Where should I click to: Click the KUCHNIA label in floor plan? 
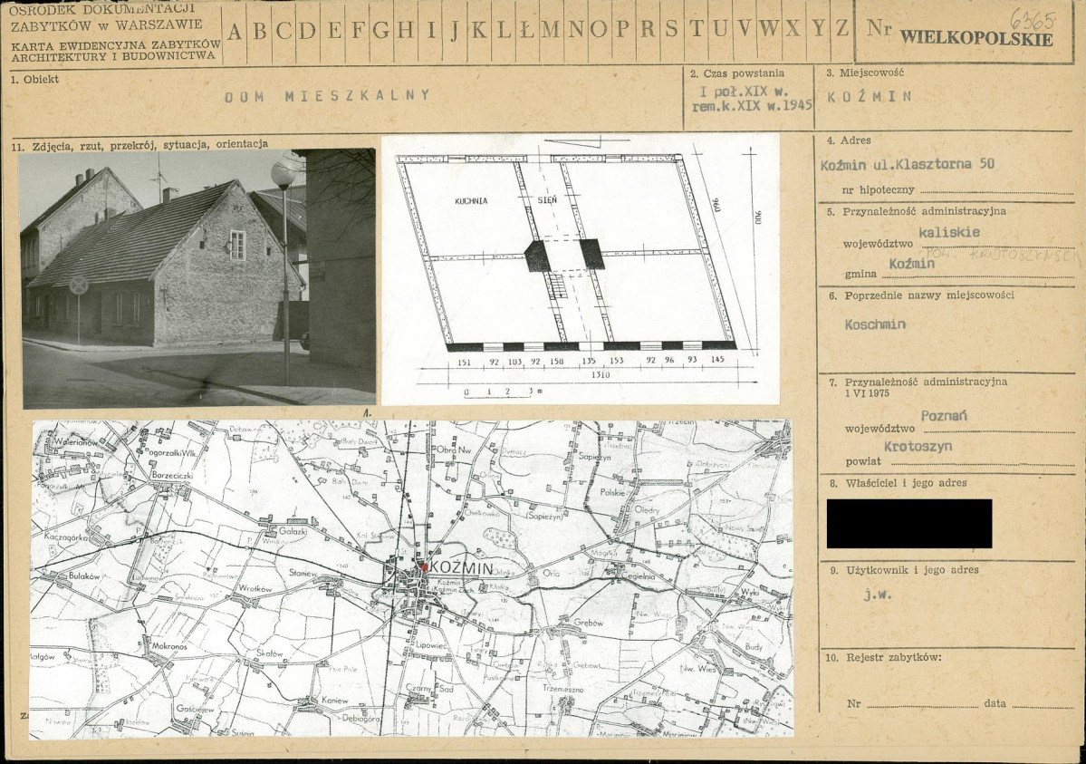pos(471,201)
